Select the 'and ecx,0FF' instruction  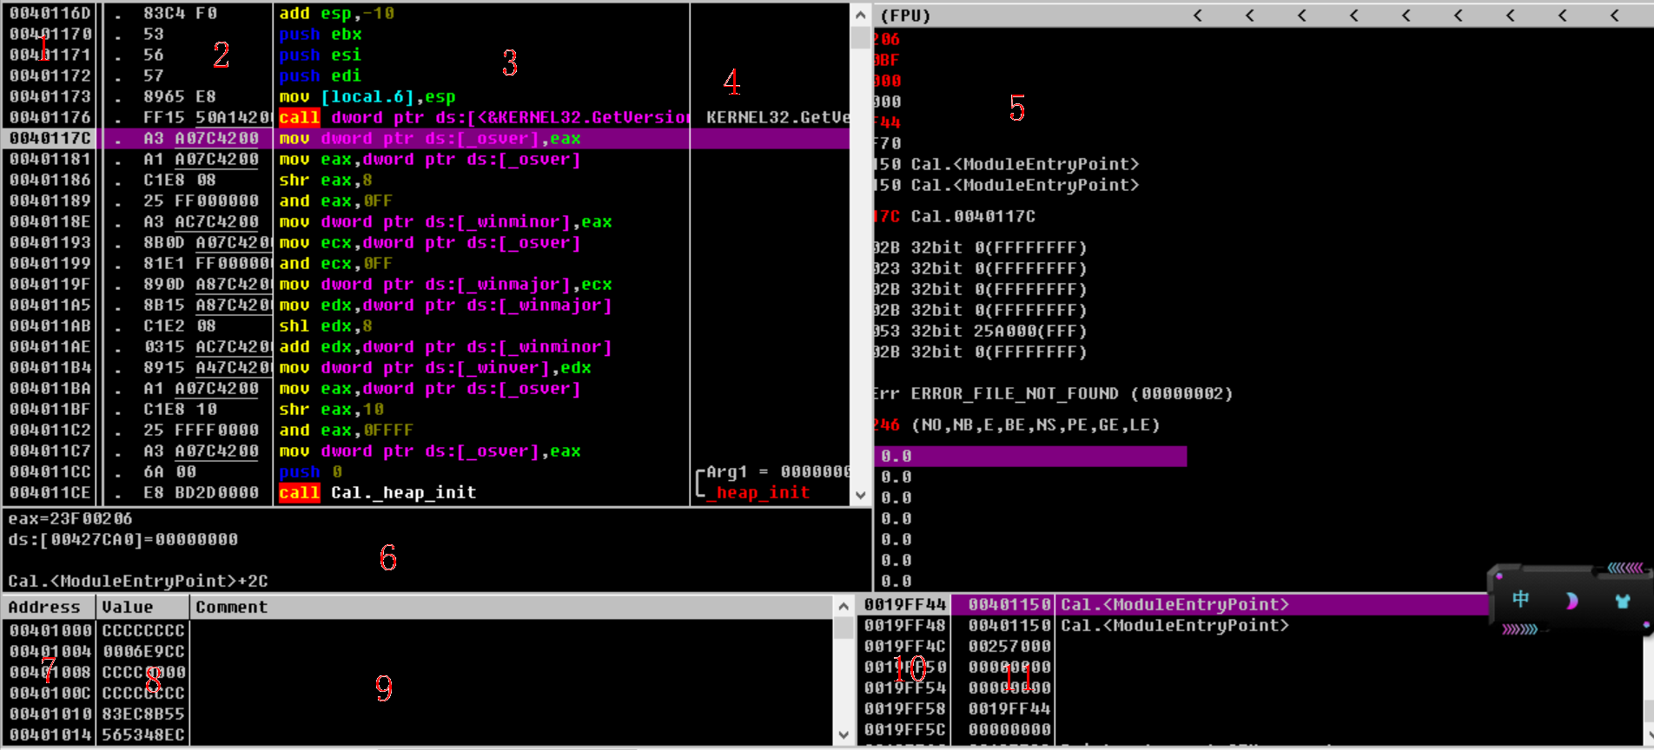(336, 264)
